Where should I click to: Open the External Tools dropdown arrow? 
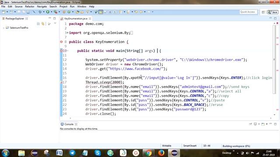coord(59,12)
